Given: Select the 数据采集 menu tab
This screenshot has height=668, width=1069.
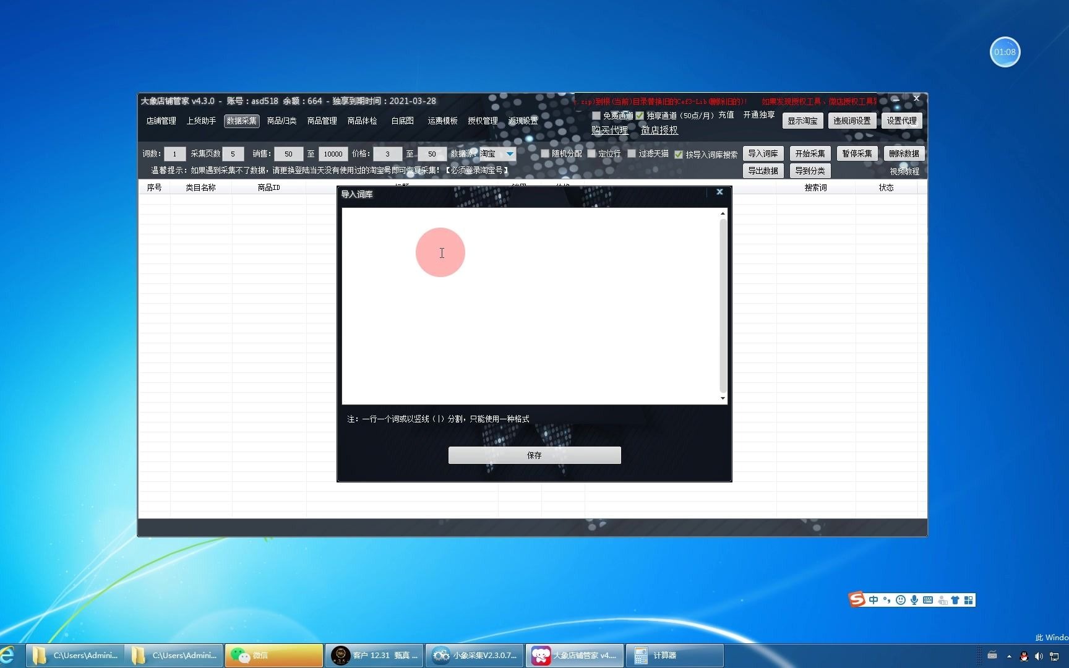Looking at the screenshot, I should pos(241,121).
